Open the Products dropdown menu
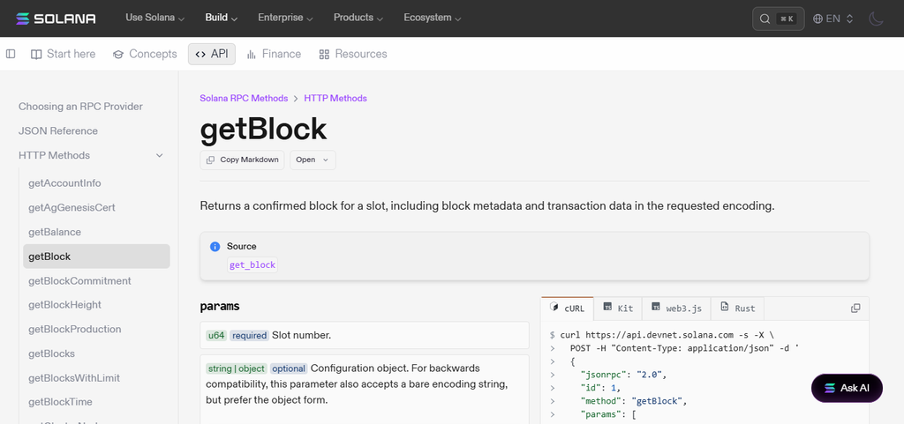The width and height of the screenshot is (904, 424). click(358, 18)
